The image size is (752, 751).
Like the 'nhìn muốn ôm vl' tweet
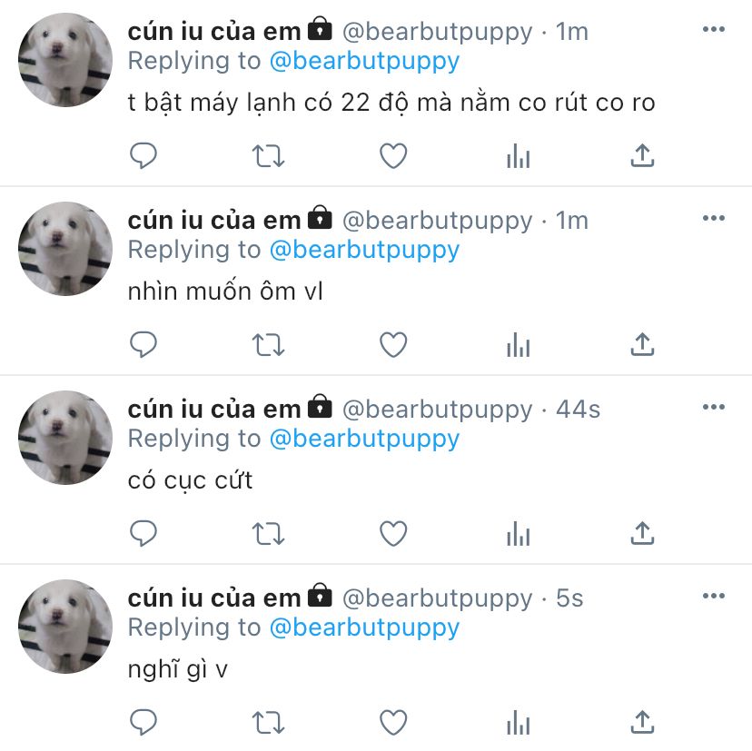pos(393,345)
